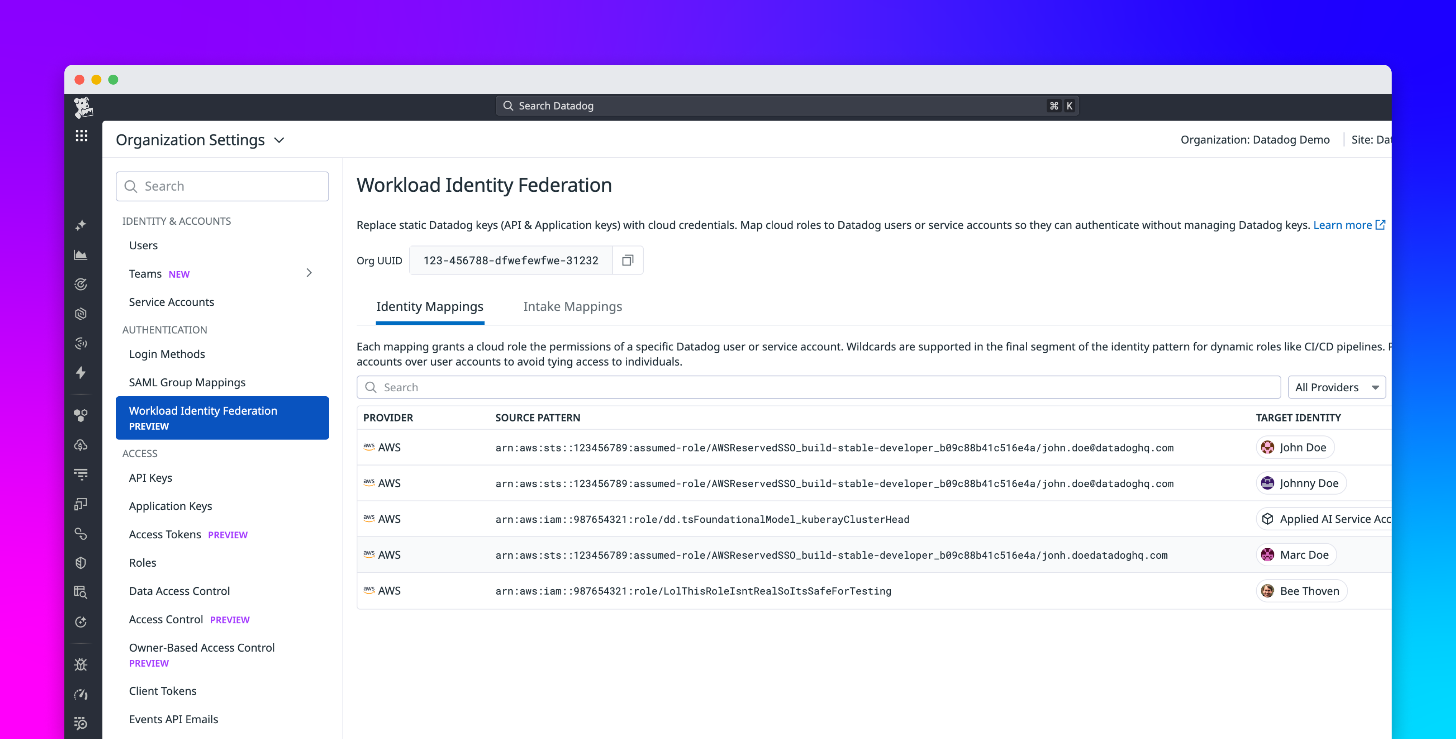Open SAML Group Mappings page

click(x=187, y=382)
